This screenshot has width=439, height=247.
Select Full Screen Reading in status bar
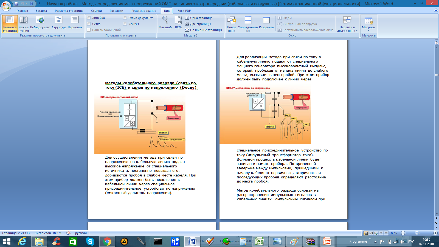click(371, 233)
